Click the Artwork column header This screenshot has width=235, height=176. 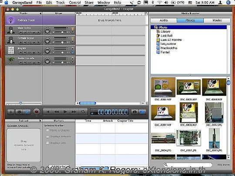tap(108, 121)
